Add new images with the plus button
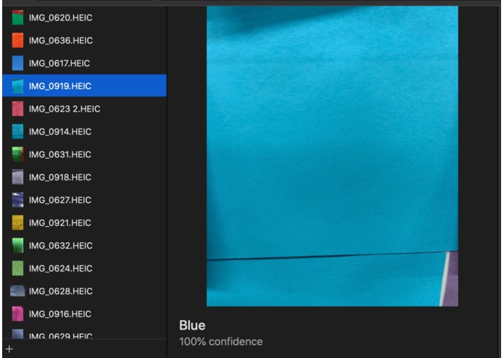The height and width of the screenshot is (358, 504). point(9,349)
